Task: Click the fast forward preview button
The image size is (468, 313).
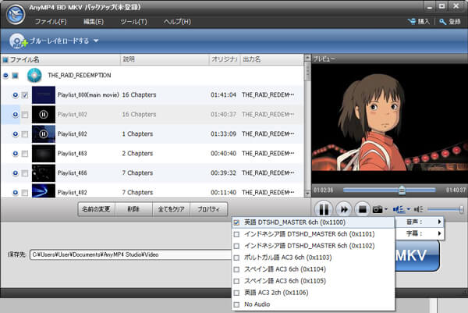Action: pyautogui.click(x=344, y=209)
